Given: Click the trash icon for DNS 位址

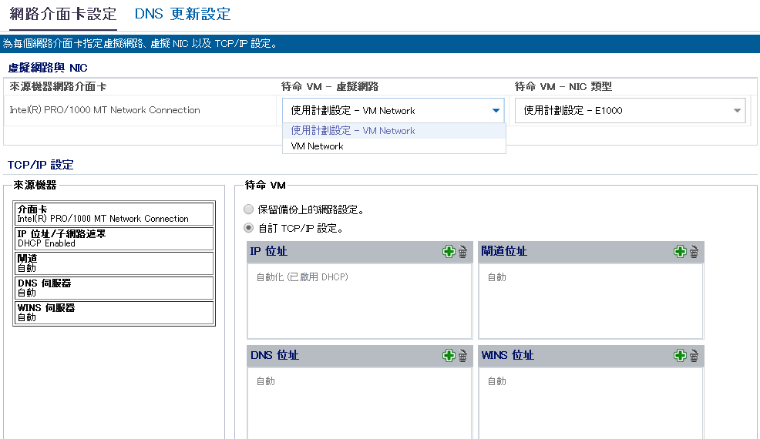Looking at the screenshot, I should [x=462, y=355].
